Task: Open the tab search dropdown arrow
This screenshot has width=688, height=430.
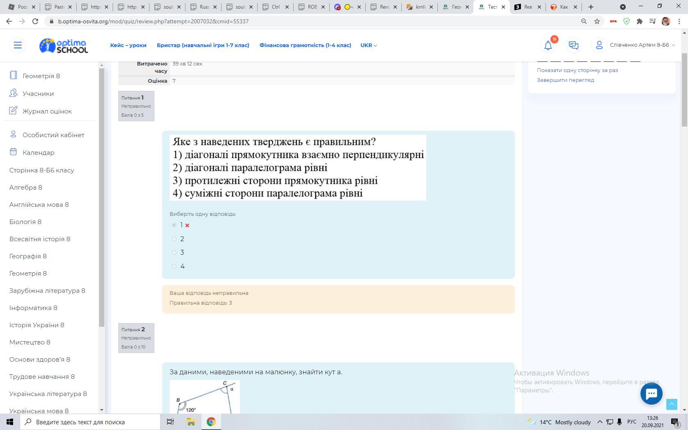Action: (x=622, y=7)
